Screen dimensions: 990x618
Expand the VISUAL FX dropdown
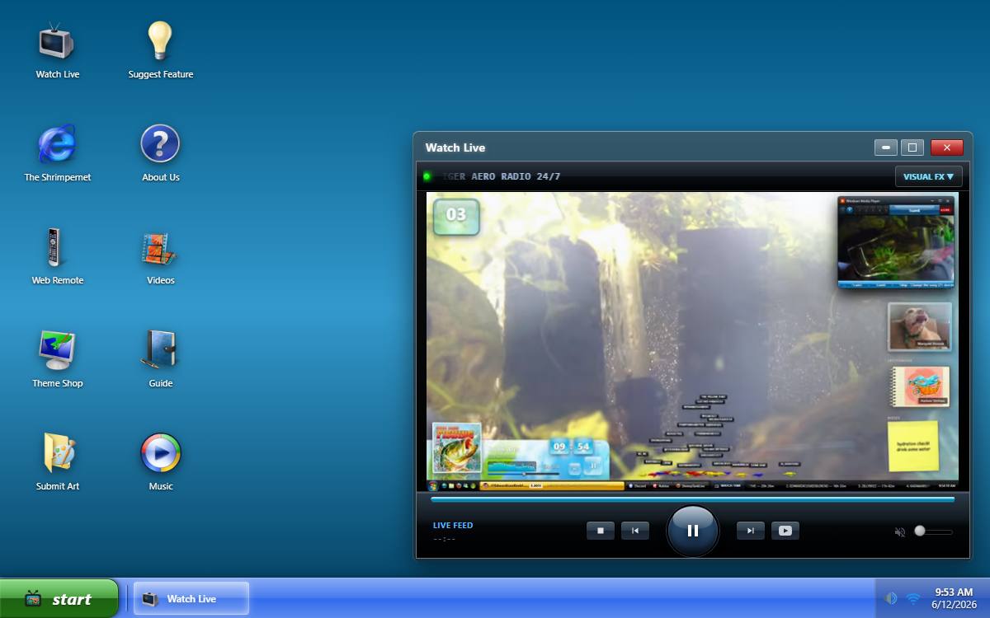coord(928,176)
